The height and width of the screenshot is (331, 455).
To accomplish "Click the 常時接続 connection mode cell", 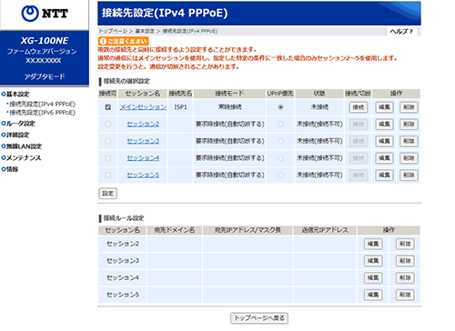I will [x=230, y=107].
